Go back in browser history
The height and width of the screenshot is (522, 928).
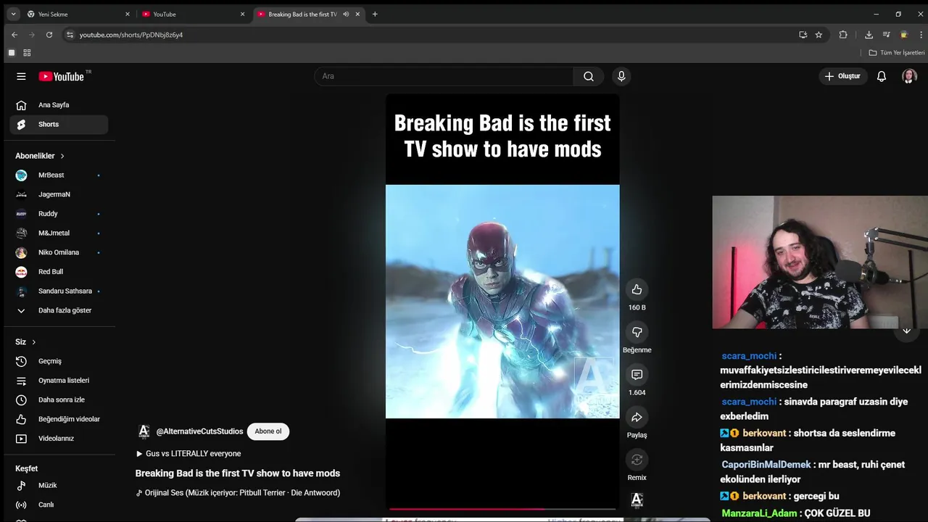point(14,34)
